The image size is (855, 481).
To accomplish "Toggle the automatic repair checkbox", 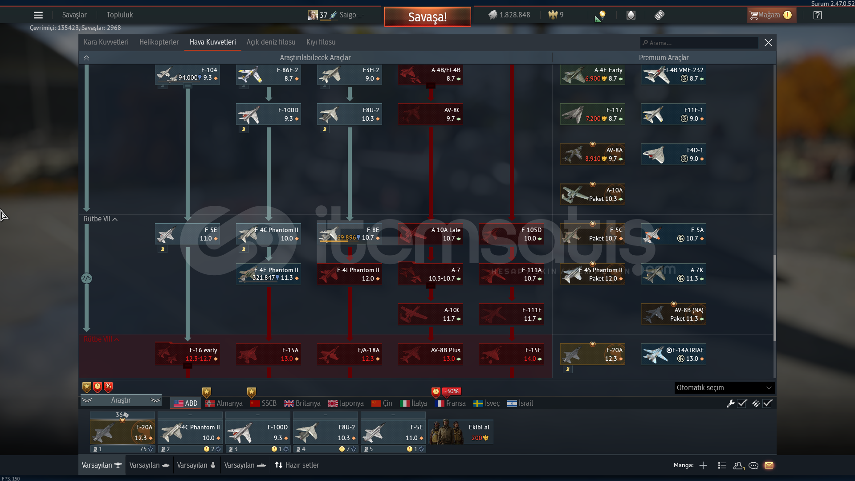I will pos(742,404).
